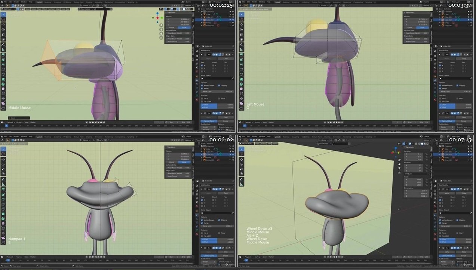Click Global button in 00:02:25 Transform panel
Viewport: 476px width, 270px height.
click(172, 27)
